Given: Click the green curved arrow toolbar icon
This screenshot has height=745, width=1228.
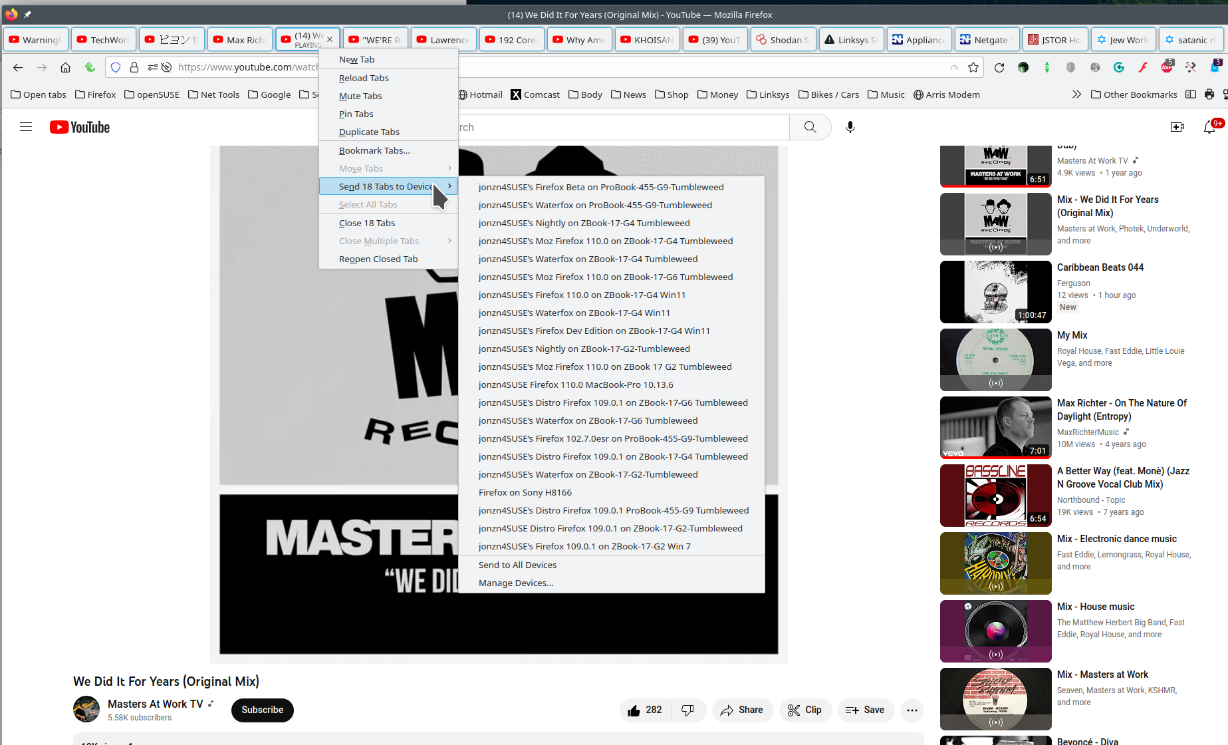Looking at the screenshot, I should (x=90, y=67).
